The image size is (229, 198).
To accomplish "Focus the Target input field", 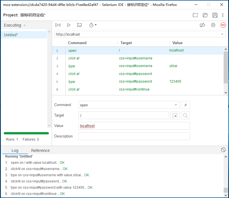I will (124, 115).
